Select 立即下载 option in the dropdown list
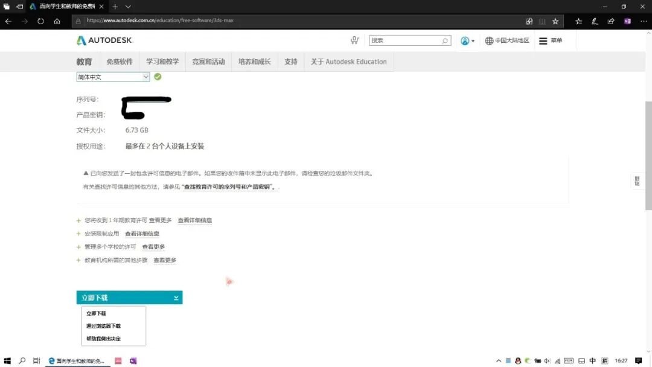Image resolution: width=652 pixels, height=367 pixels. 96,313
